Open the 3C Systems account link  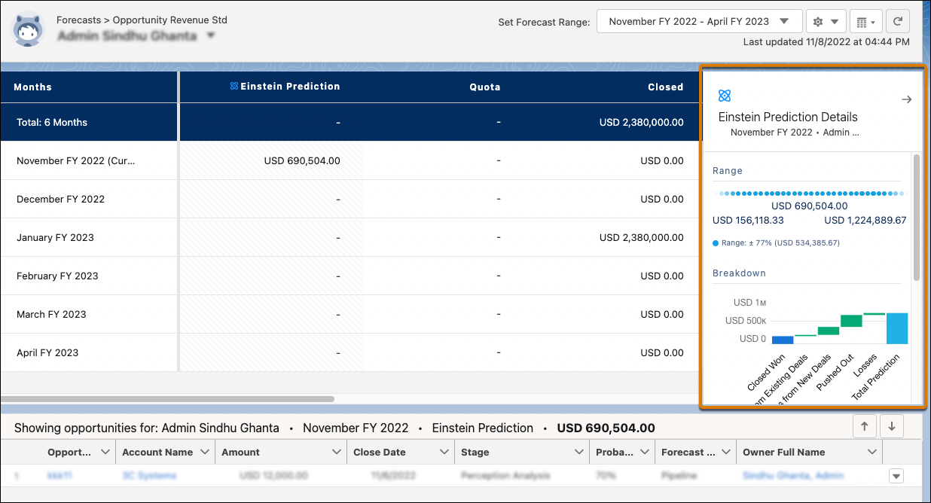(149, 476)
